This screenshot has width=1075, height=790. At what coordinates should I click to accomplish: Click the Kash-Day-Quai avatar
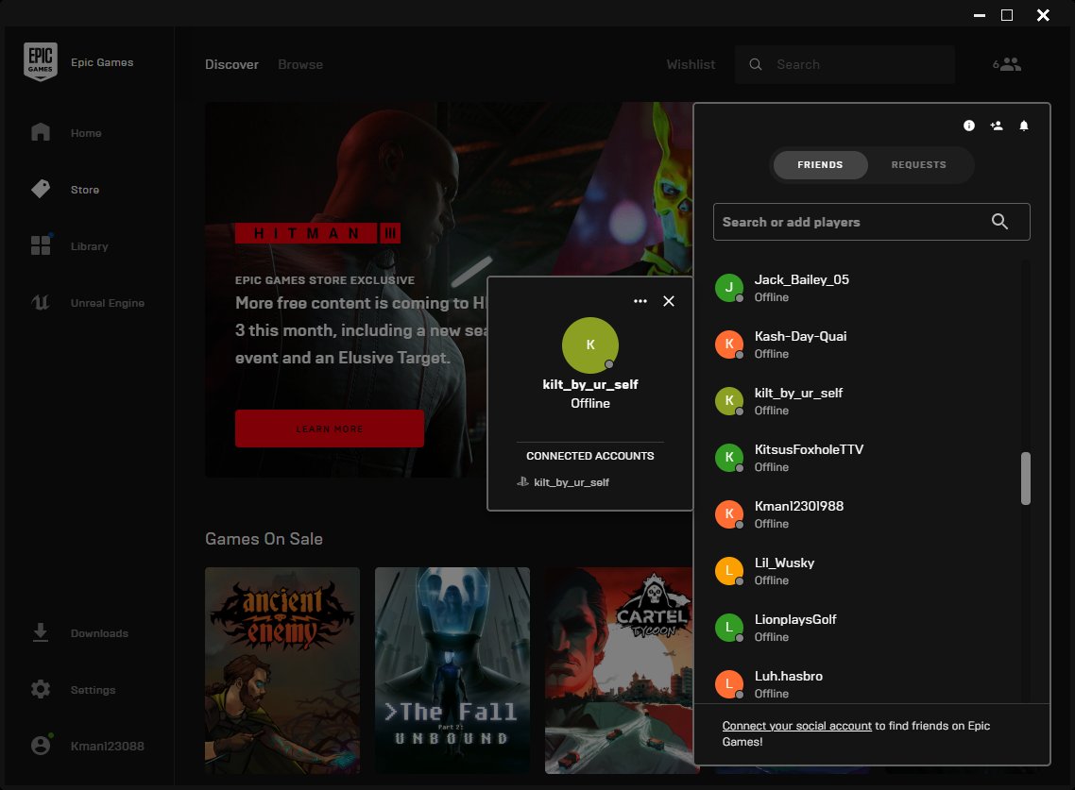click(729, 344)
